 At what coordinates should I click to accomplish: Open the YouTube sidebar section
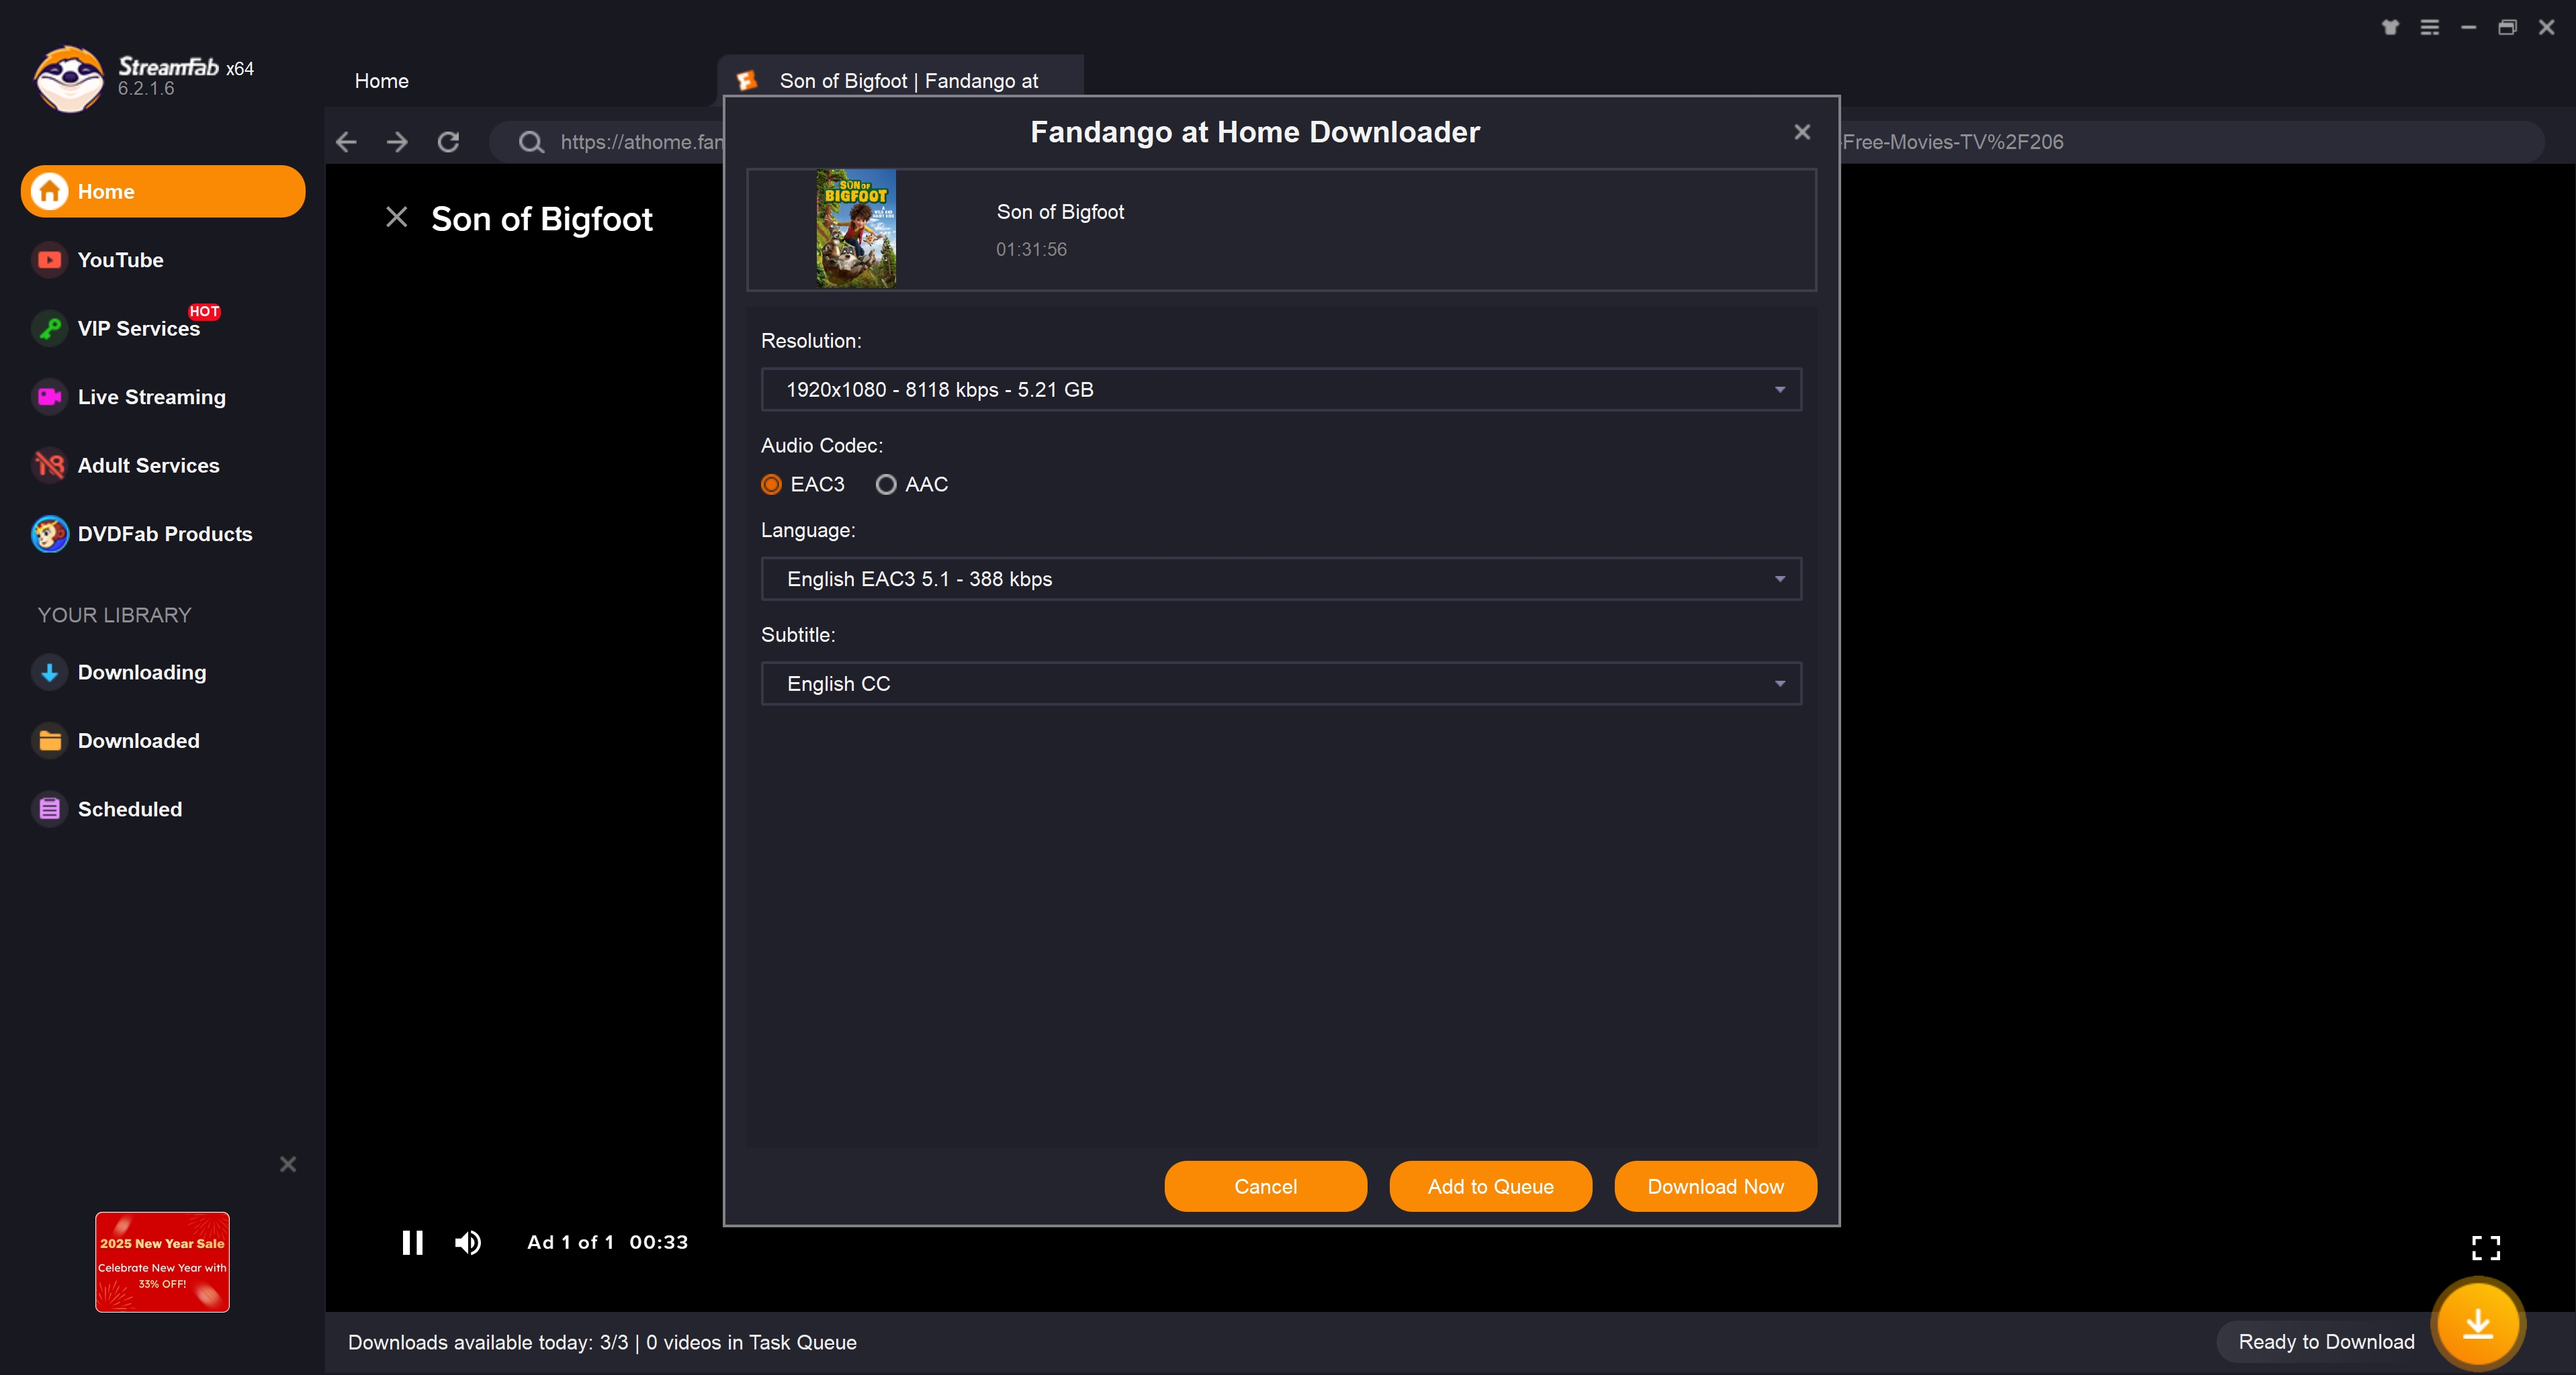click(120, 260)
